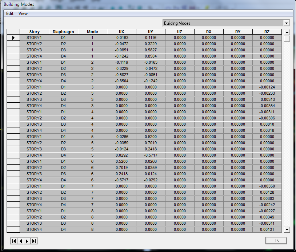The image size is (296, 252).
Task: Go to previous record arrow icon
Action: 21,241
